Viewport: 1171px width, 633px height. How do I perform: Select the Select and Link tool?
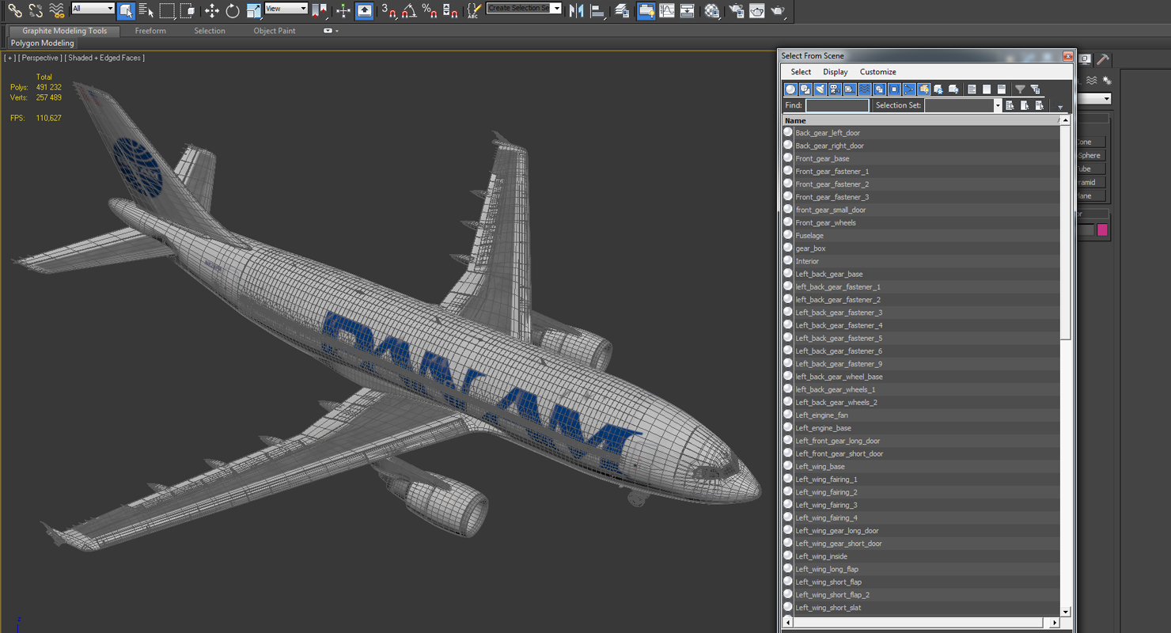click(15, 10)
